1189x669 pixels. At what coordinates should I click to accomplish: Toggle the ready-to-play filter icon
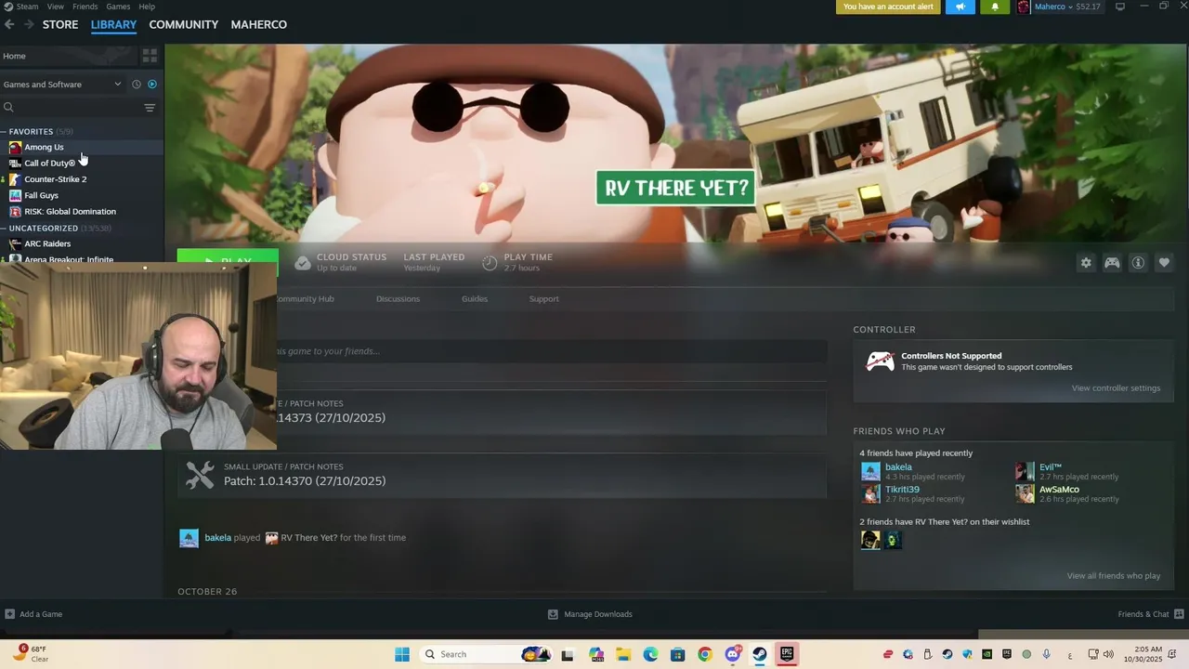point(152,85)
